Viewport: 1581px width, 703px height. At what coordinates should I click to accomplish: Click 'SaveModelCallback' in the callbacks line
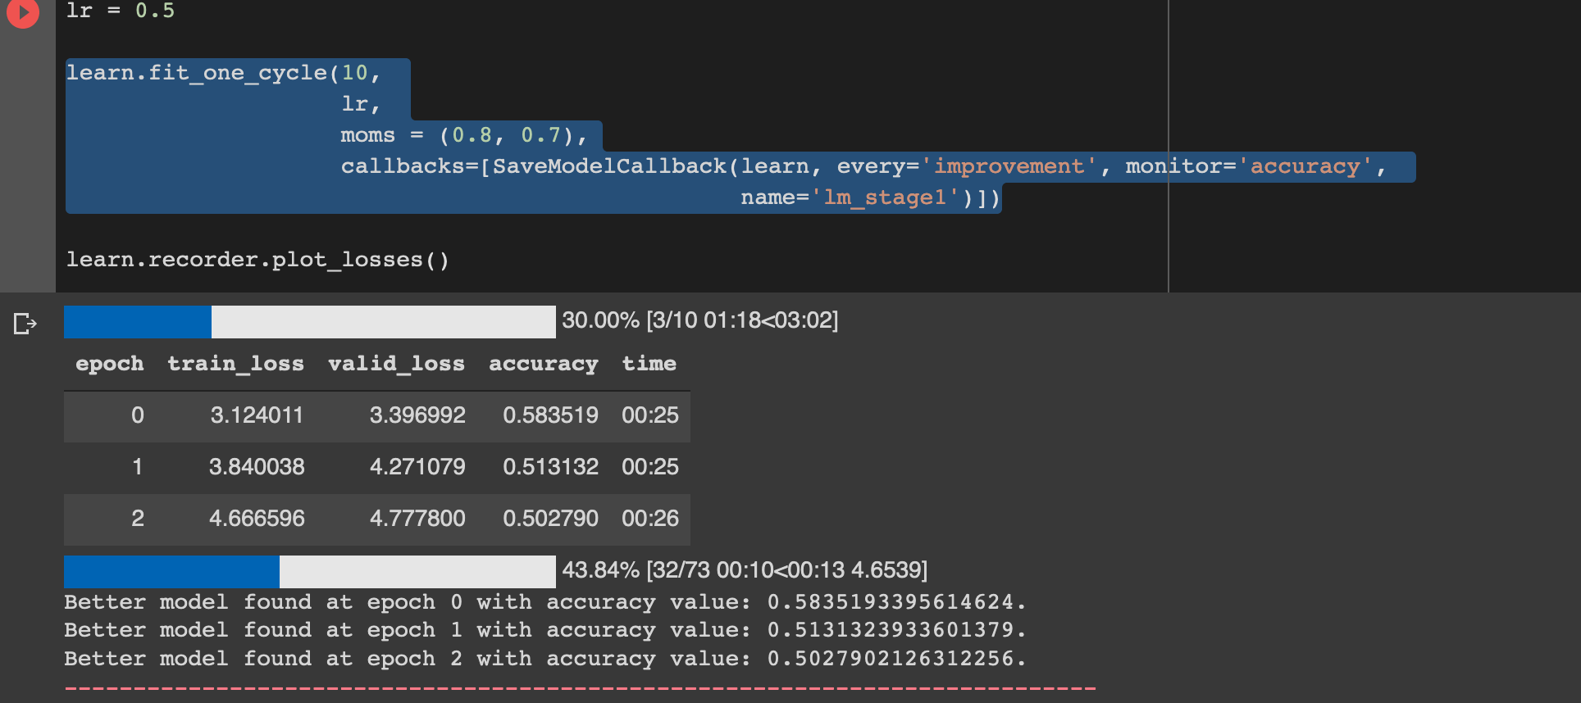[x=609, y=166]
